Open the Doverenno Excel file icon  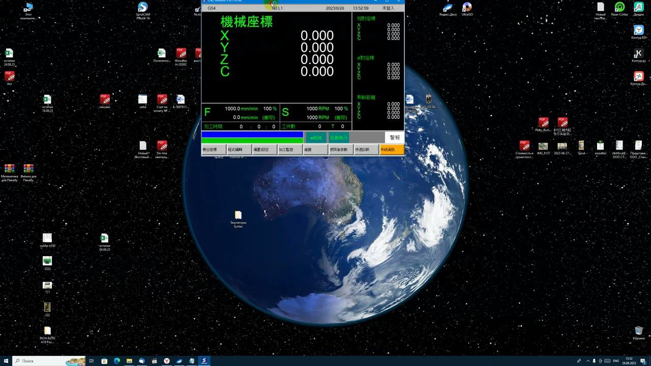pos(162,55)
